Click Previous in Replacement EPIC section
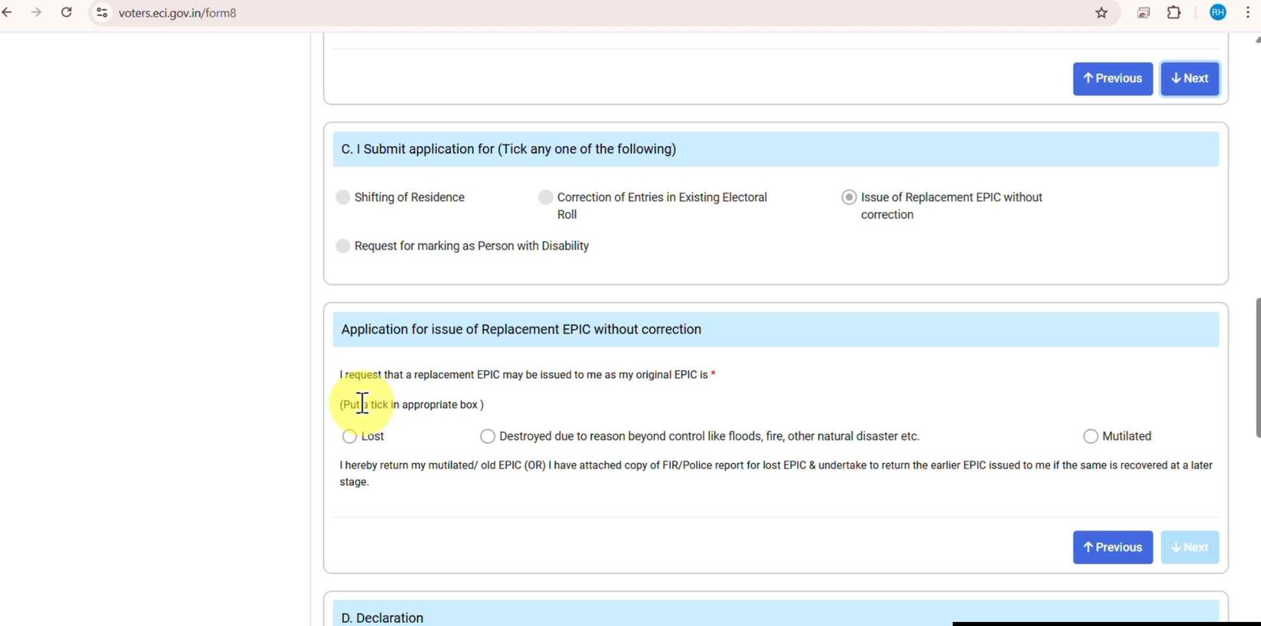The image size is (1261, 626). (x=1112, y=547)
